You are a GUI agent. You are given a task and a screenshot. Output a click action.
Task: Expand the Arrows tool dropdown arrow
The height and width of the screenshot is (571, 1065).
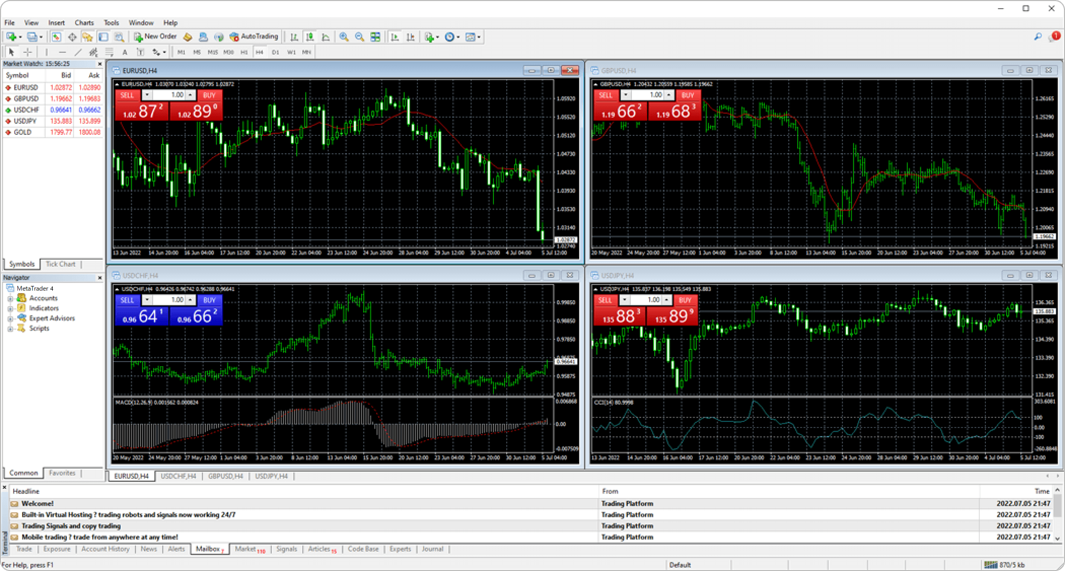(164, 52)
